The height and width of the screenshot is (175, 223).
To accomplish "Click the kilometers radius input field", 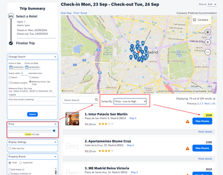I will (x=24, y=73).
